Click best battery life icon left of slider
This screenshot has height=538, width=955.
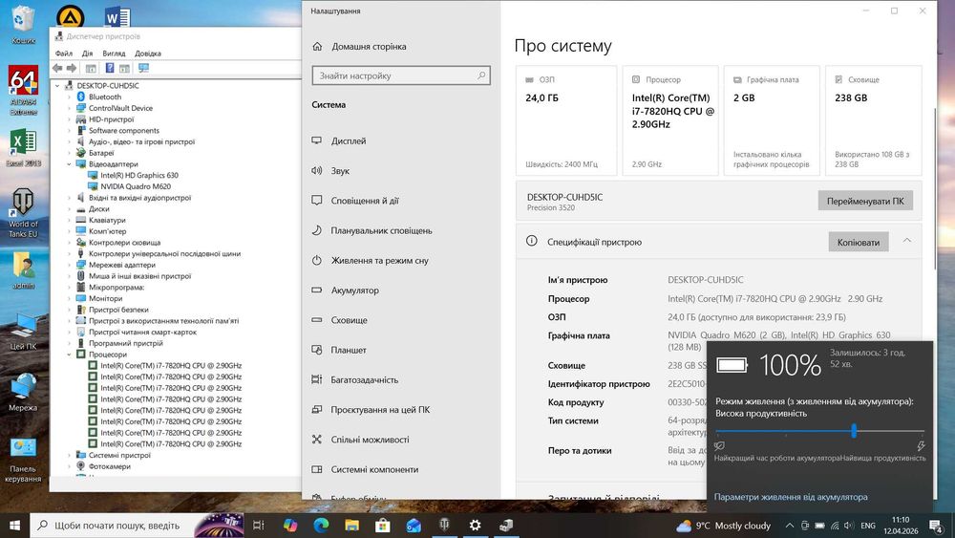coord(719,446)
